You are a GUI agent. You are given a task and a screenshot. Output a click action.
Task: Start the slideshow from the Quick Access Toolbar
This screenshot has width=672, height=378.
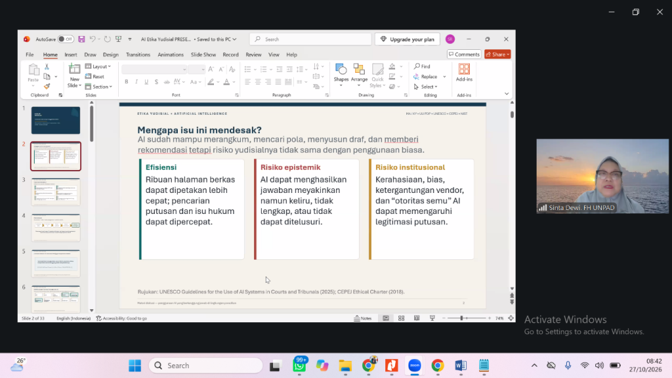[119, 39]
